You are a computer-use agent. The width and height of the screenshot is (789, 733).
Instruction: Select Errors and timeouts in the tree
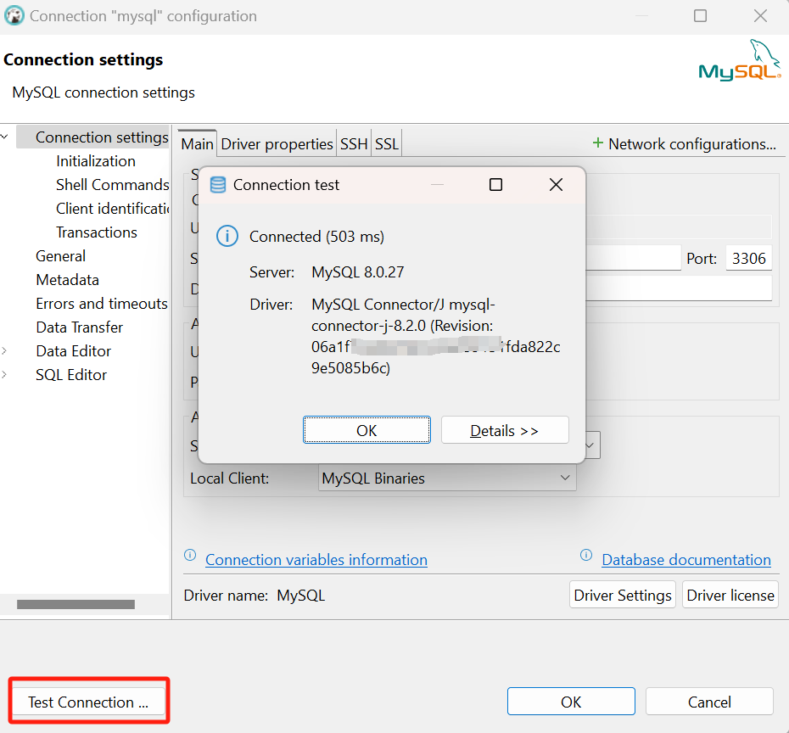pyautogui.click(x=102, y=304)
